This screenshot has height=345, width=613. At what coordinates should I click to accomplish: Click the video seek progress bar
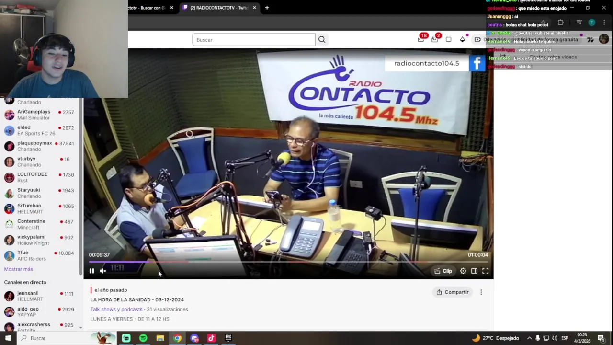pos(288,262)
